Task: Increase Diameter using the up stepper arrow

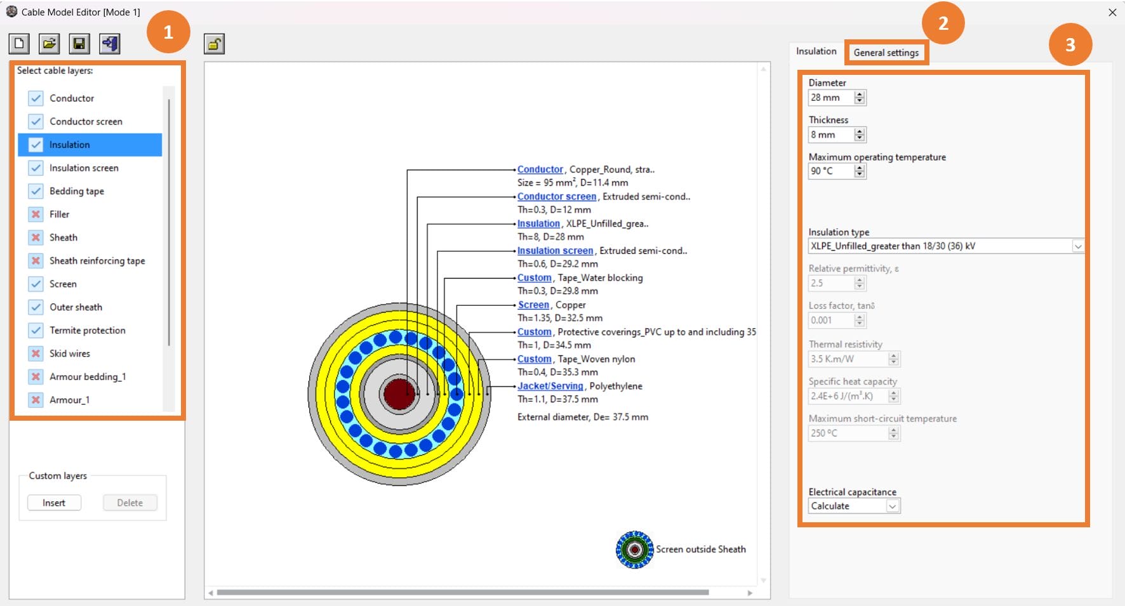Action: pos(858,94)
